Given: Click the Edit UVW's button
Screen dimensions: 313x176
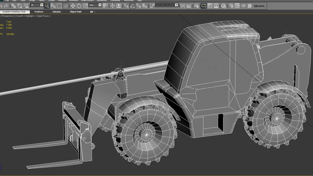Looking at the screenshot, I should click(x=259, y=6).
